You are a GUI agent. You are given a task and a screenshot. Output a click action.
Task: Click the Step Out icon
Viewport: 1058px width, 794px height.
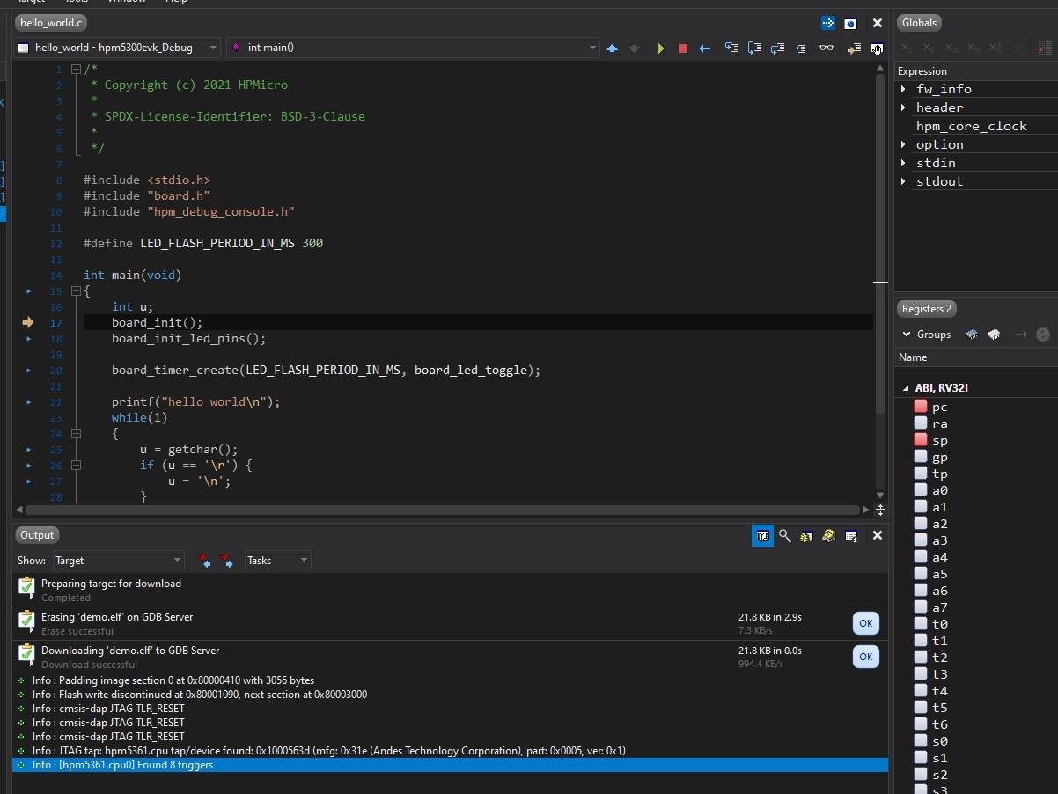coord(776,48)
